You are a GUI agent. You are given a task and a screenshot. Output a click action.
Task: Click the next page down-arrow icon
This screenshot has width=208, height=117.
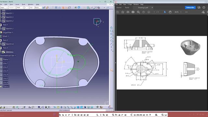[x=149, y=12]
